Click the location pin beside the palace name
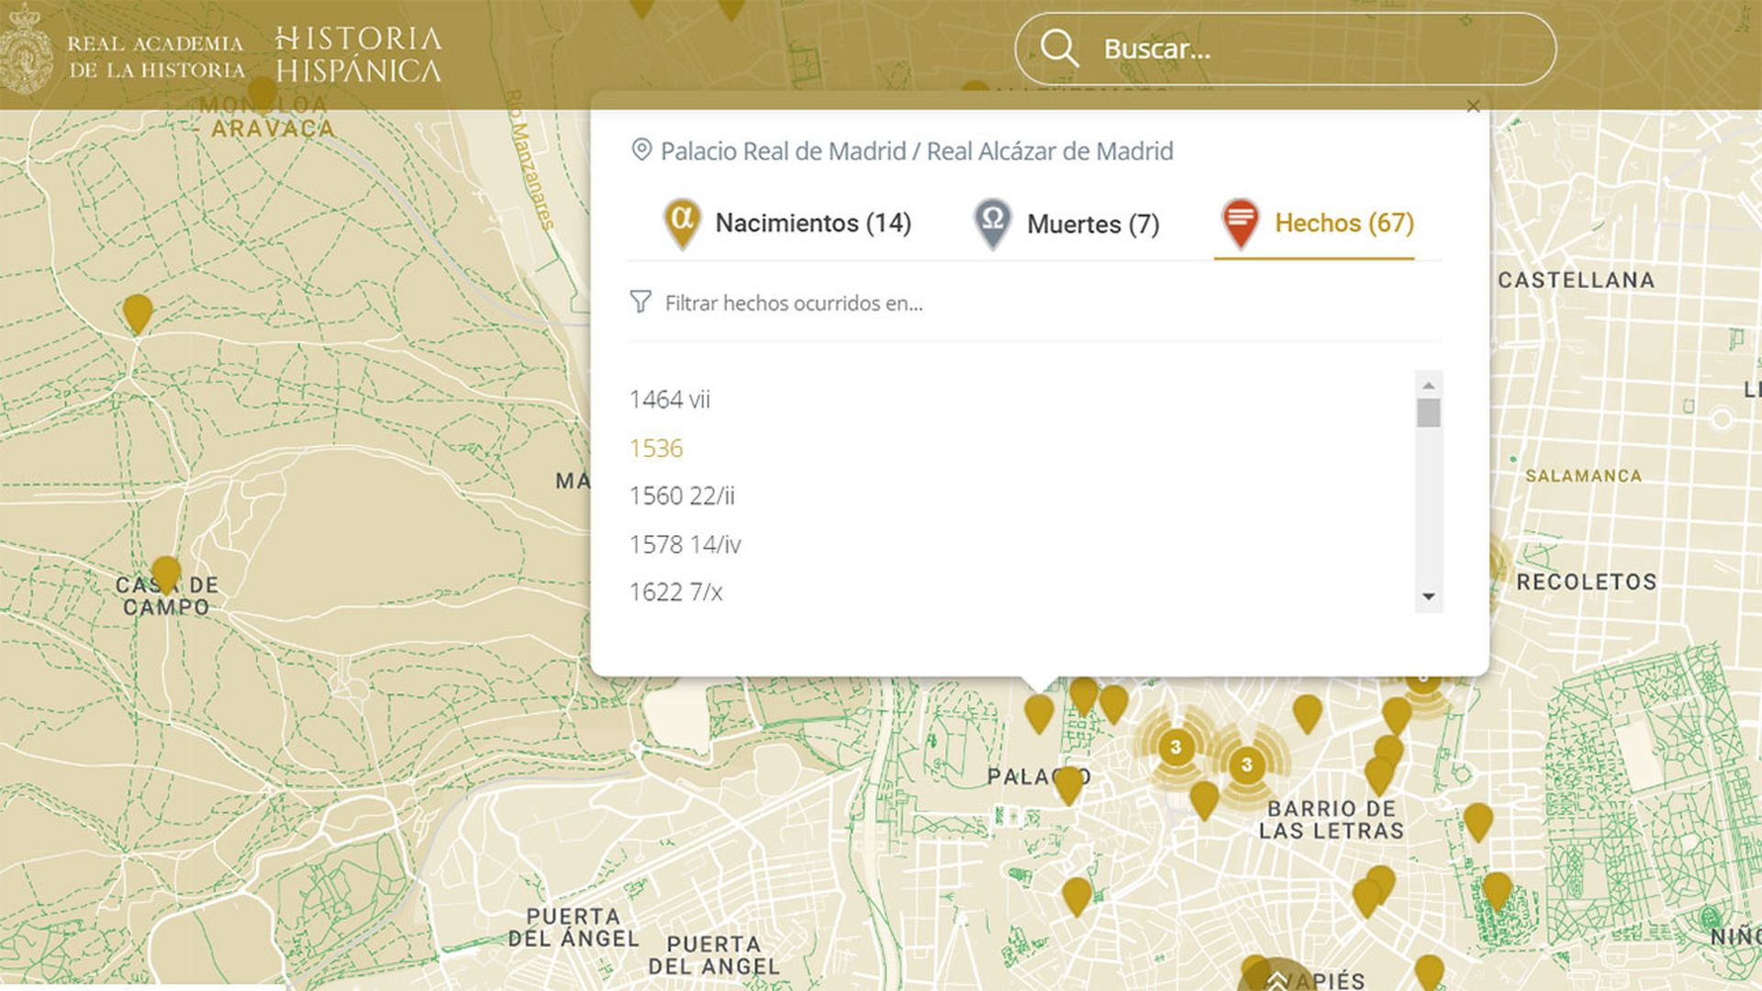This screenshot has height=991, width=1762. 641,150
